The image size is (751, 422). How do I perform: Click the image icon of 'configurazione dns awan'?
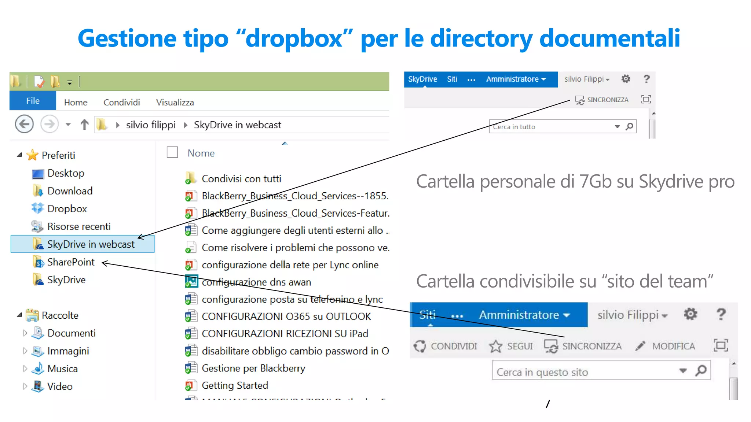click(x=191, y=281)
